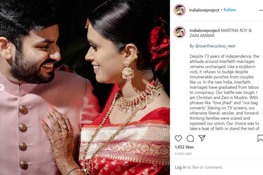Click the MARTINA ROY & ZAIN ANWAR caption title
Image resolution: width=263 pixels, height=175 pixels.
[x=221, y=33]
